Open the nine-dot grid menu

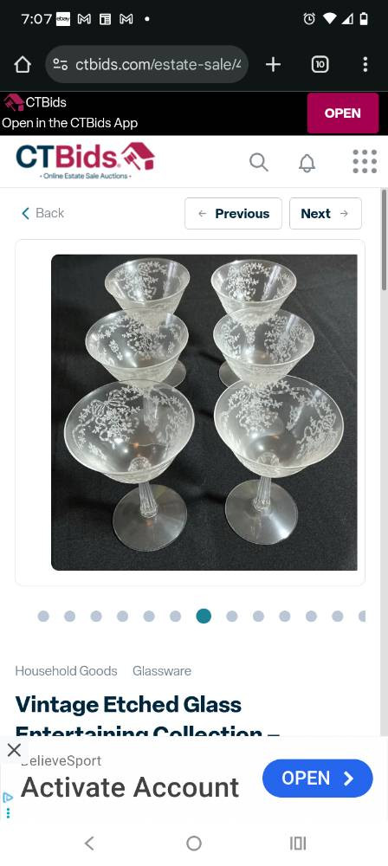pyautogui.click(x=365, y=161)
